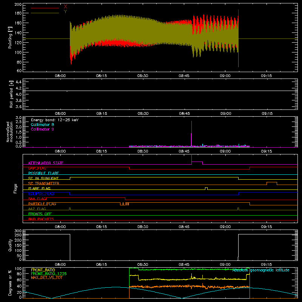This screenshot has height=302, width=302.
Task: Click the red X legend line
Action: coord(45,8)
